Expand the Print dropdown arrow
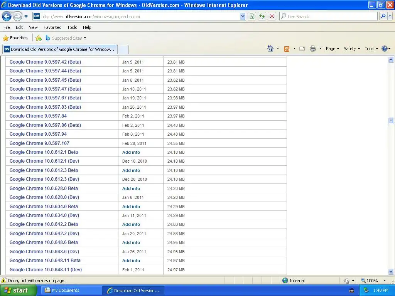395x296 pixels. click(x=320, y=49)
